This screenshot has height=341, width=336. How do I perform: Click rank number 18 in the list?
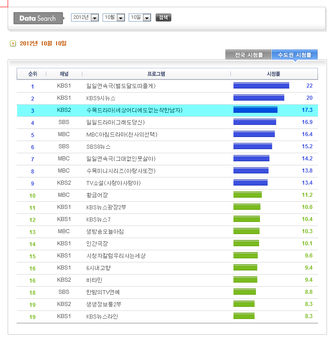32,293
